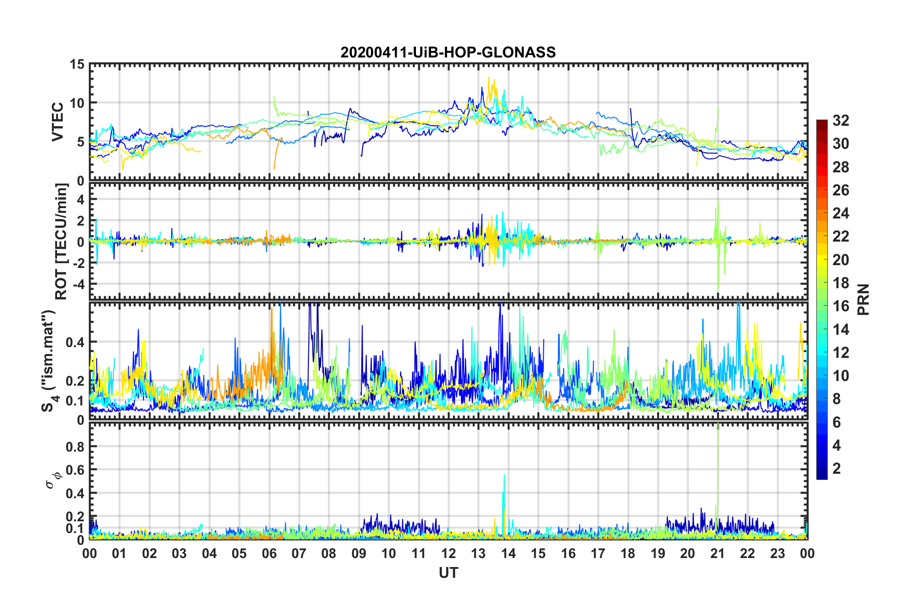Image resolution: width=897 pixels, height=599 pixels.
Task: Click the plot title "20200411-UiB-HOP-GLONASS"
Action: [x=448, y=52]
